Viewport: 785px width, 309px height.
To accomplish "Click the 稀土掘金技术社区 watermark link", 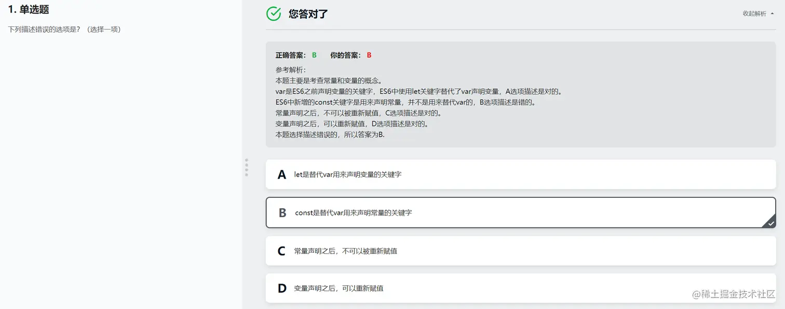I will pos(734,294).
